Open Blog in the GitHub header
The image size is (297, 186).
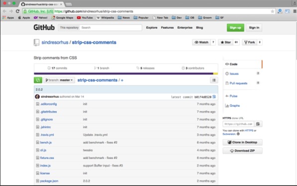click(x=199, y=28)
